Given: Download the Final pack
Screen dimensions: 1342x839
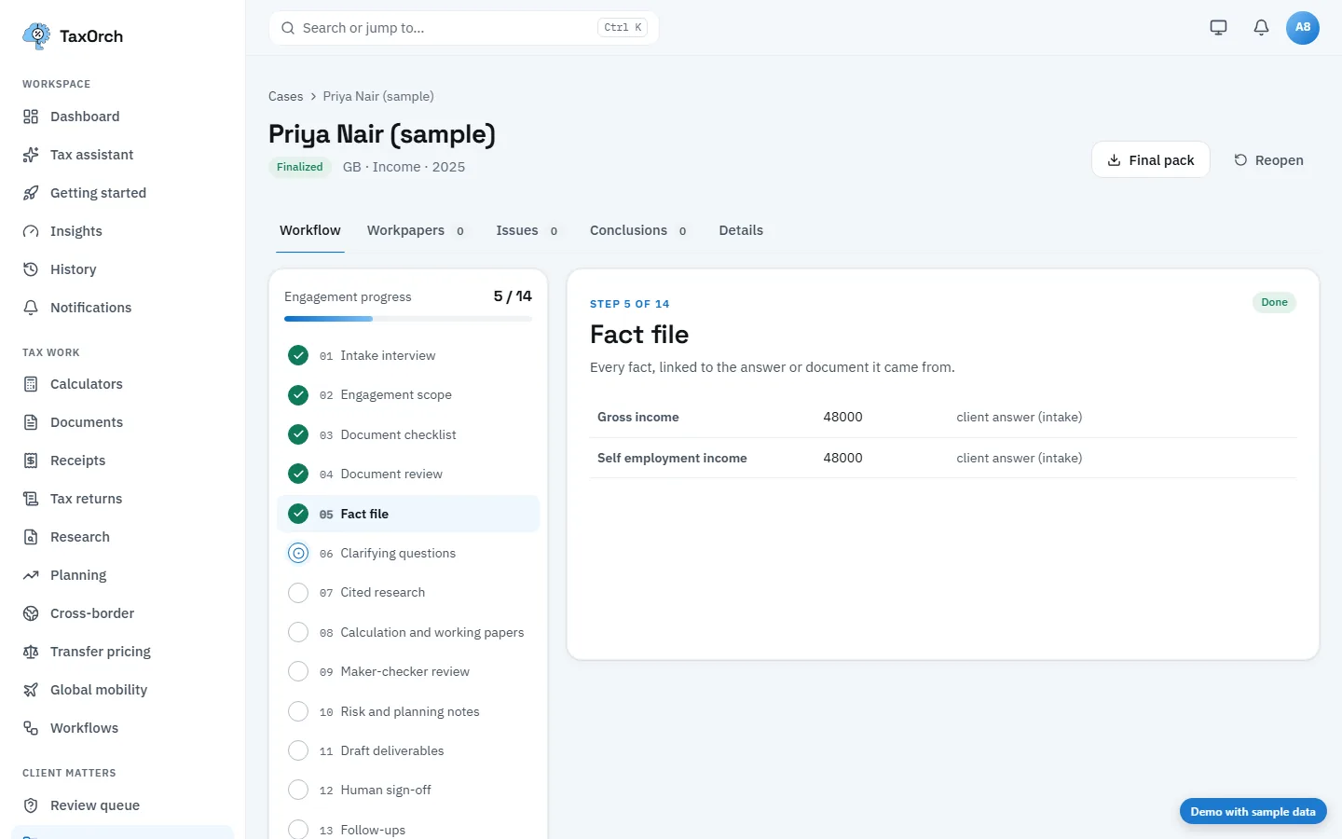Looking at the screenshot, I should pyautogui.click(x=1151, y=159).
